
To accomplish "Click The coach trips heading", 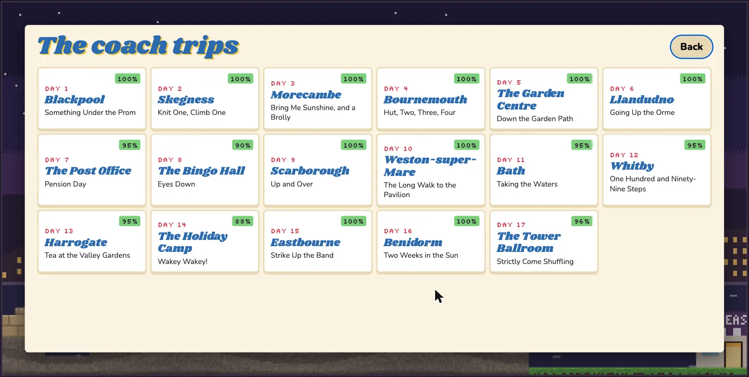I will coord(138,46).
